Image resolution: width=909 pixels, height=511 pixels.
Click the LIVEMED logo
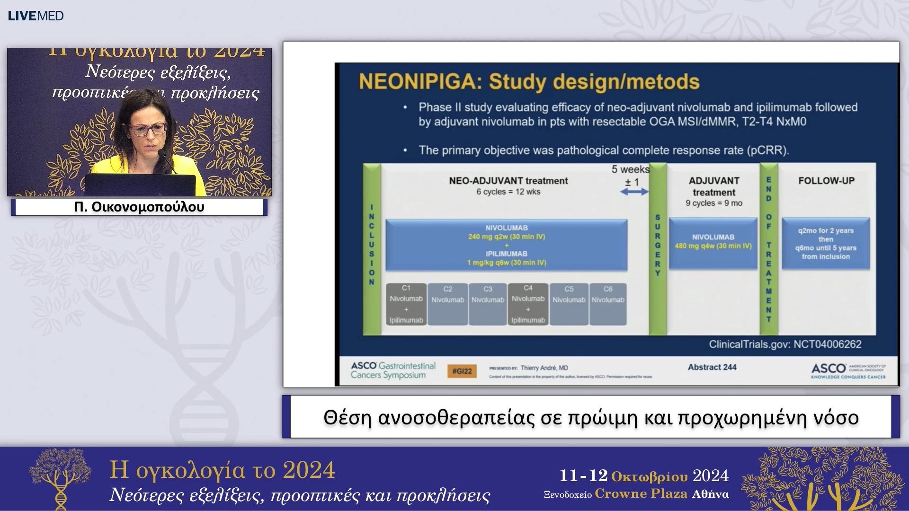tap(36, 16)
